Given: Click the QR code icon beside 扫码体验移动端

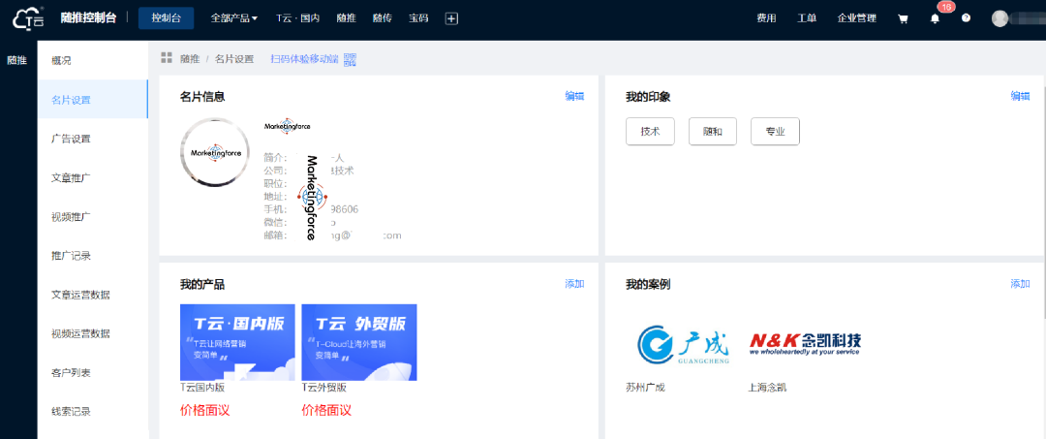Looking at the screenshot, I should pos(350,59).
